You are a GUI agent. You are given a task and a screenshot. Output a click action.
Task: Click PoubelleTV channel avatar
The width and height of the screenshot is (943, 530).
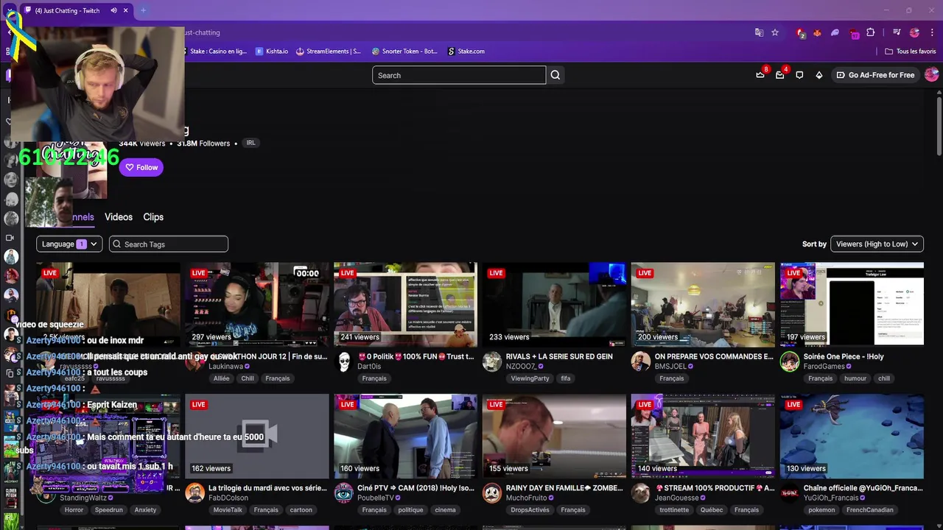[344, 492]
